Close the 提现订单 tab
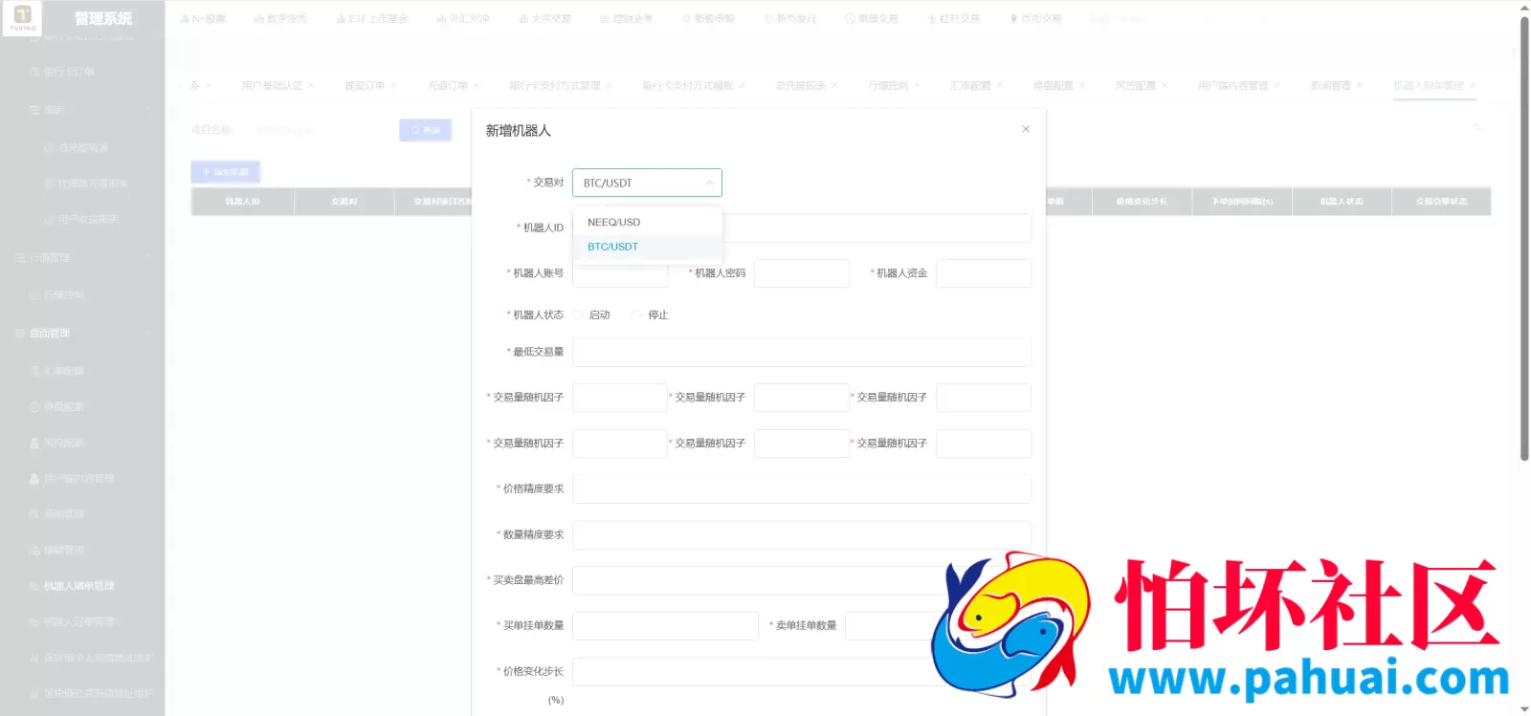Image resolution: width=1531 pixels, height=716 pixels. (393, 85)
